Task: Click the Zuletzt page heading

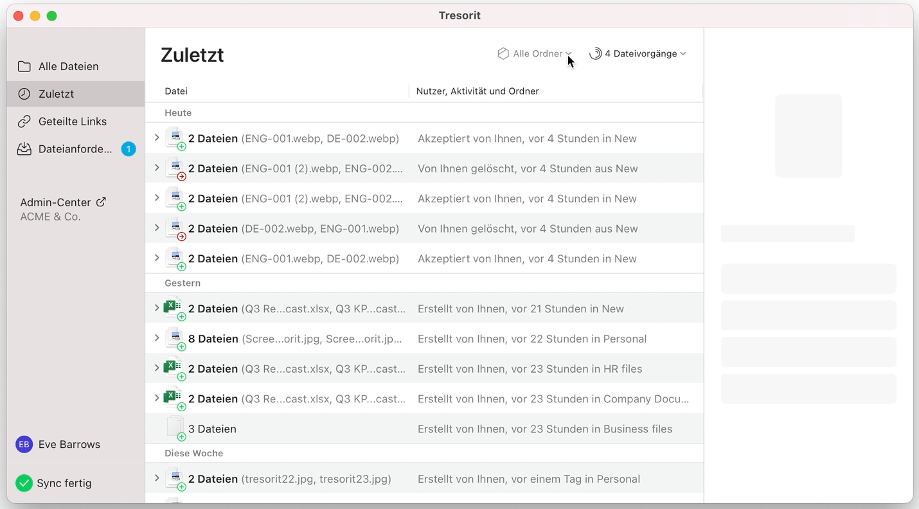Action: click(x=192, y=55)
